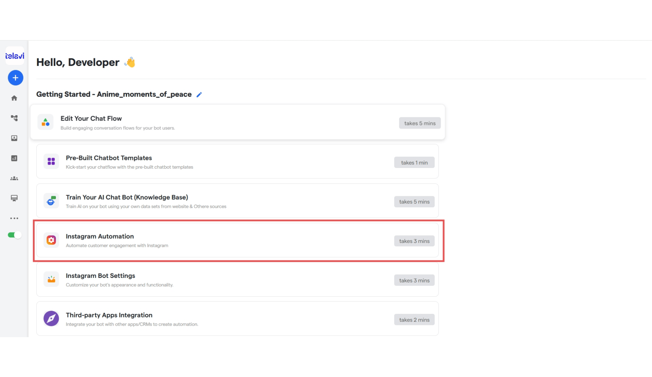Open Instagram Bot Settings title
Screen dimensions: 652x377
click(101, 276)
